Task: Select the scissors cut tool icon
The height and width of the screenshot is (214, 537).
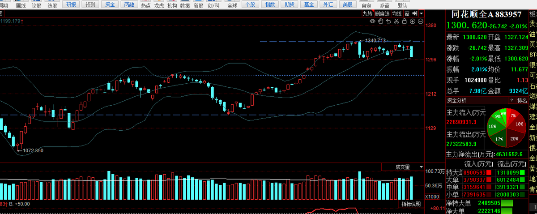Action: point(396,21)
